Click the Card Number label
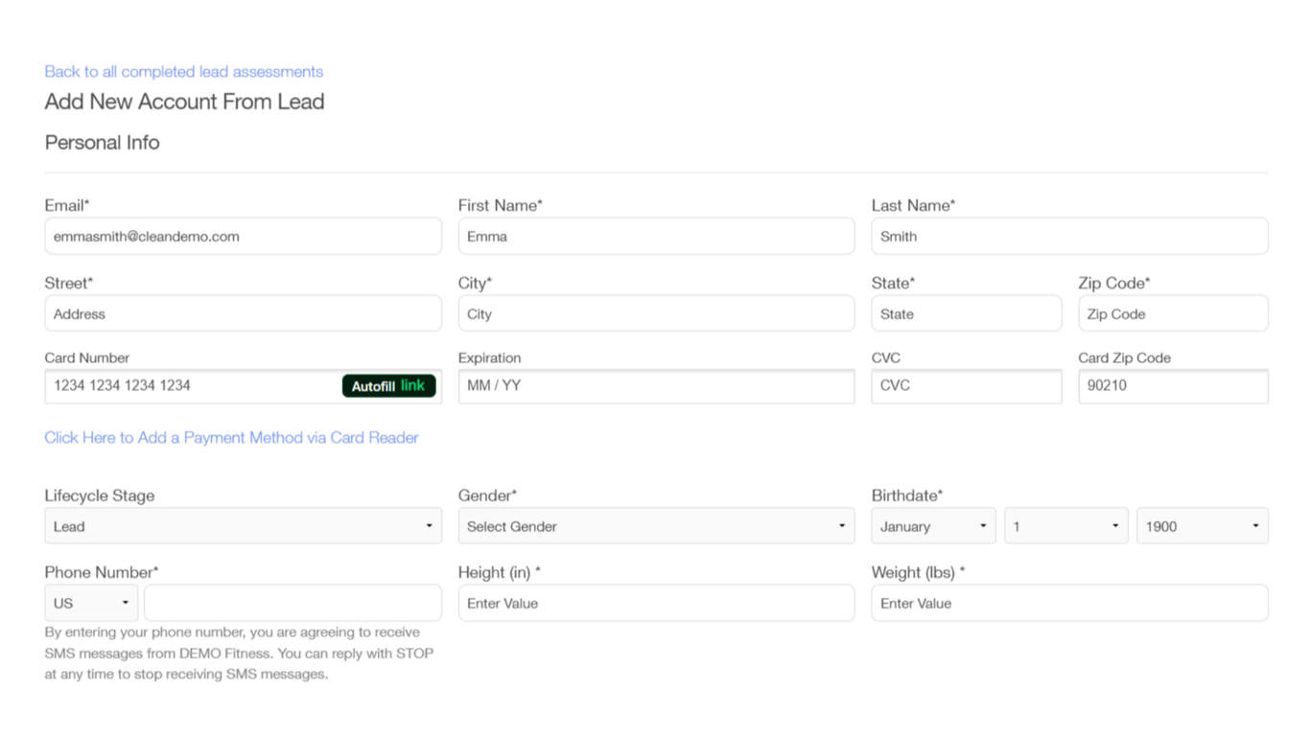 tap(87, 357)
